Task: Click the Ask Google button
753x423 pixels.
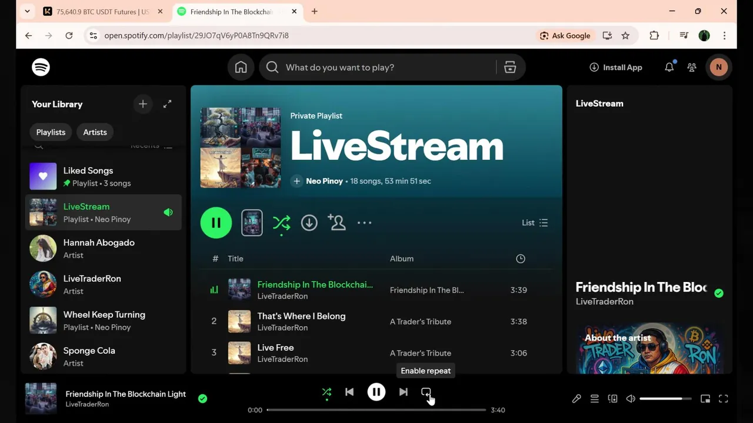Action: [x=565, y=35]
